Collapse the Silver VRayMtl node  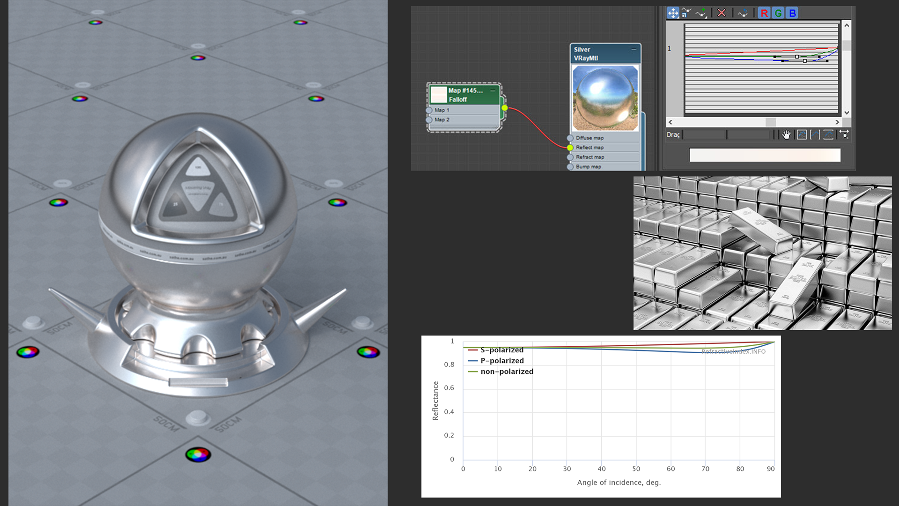pos(634,49)
